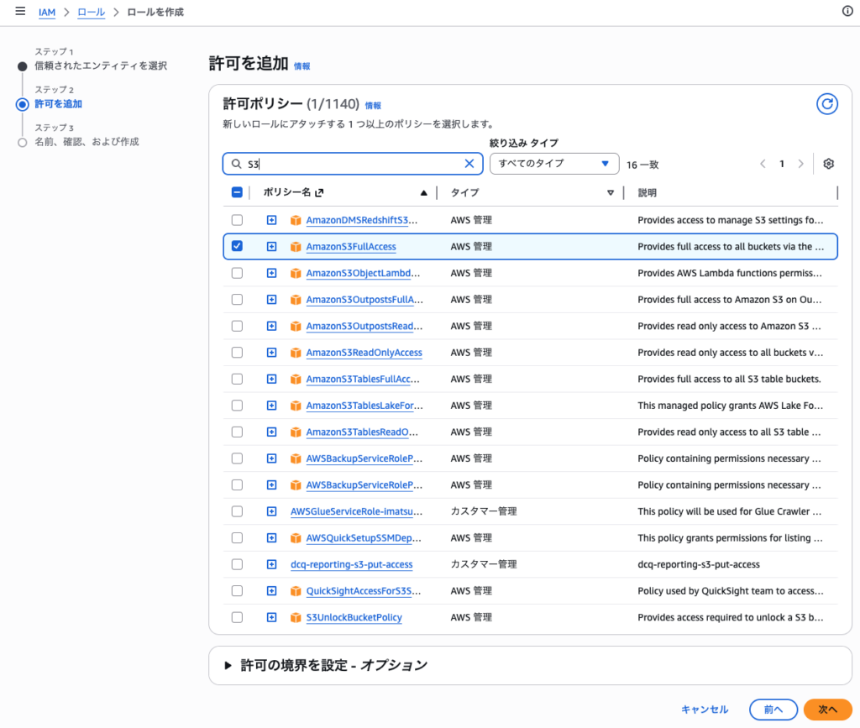Viewport: 860px width, 728px height.
Task: Go to next results page arrow
Action: click(800, 164)
